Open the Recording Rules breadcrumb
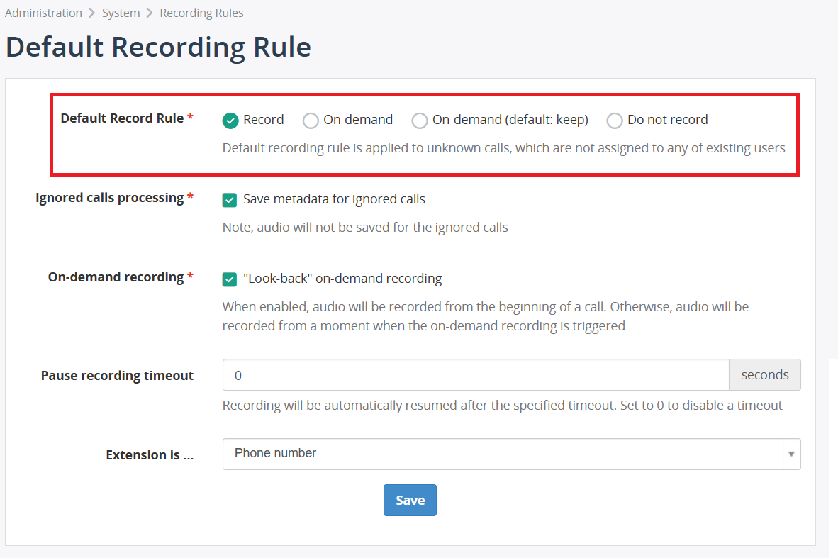This screenshot has height=558, width=838. click(x=201, y=13)
